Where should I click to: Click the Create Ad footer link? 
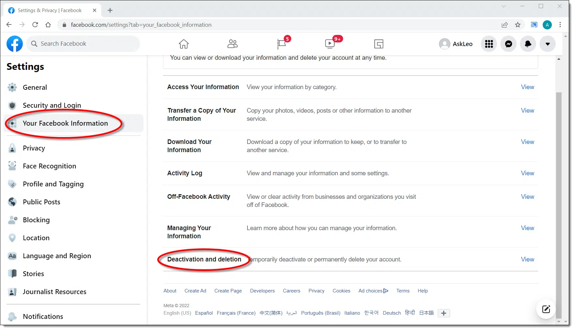pyautogui.click(x=195, y=291)
